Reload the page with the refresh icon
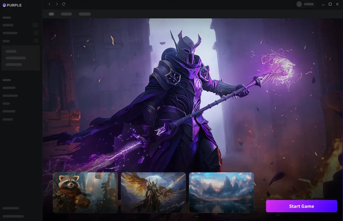 click(64, 4)
